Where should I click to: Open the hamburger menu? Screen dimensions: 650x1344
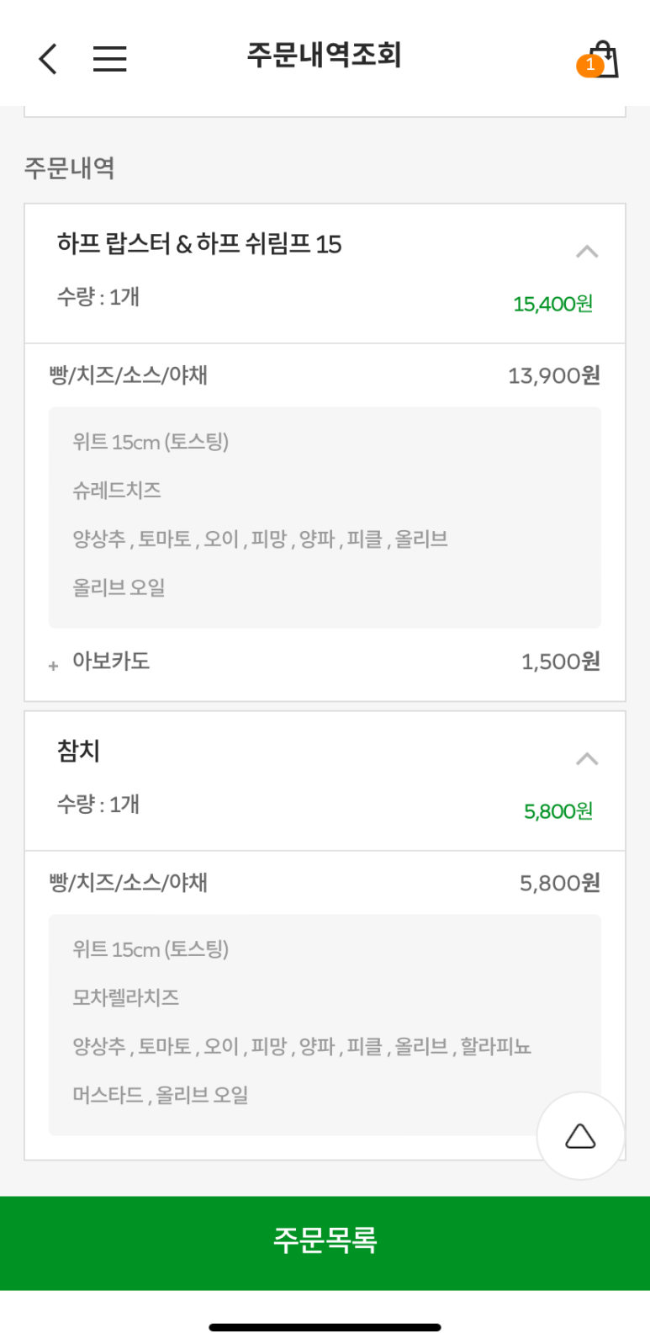click(x=109, y=59)
